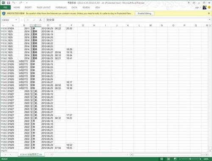Click the New Sheet plus button
212x161 pixels.
pos(52,154)
